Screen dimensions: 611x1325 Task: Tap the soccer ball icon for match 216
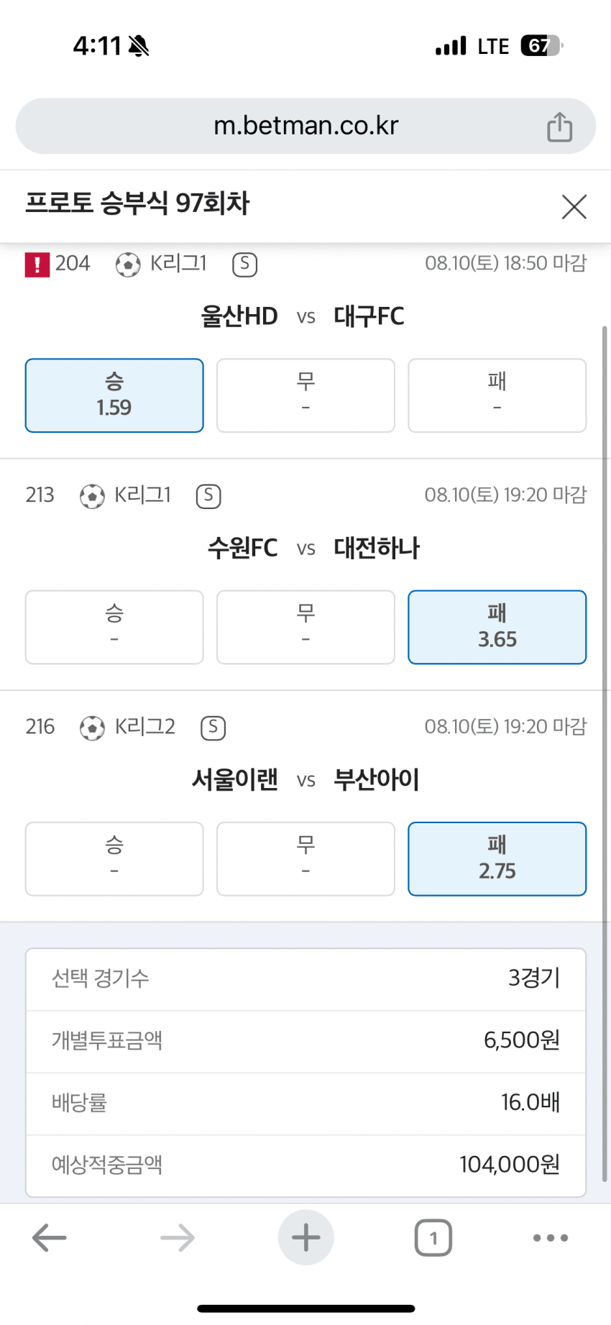pos(92,728)
